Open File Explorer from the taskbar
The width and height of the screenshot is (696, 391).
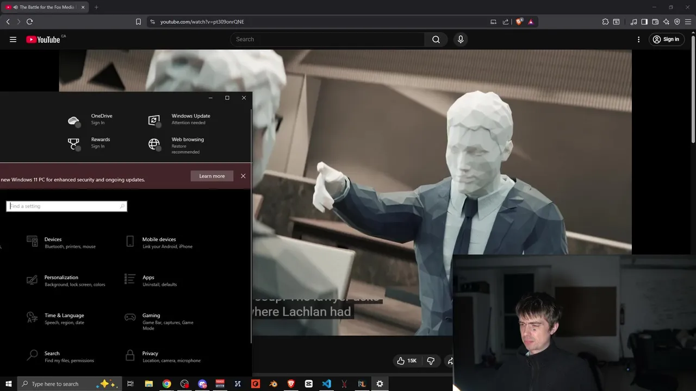[148, 383]
